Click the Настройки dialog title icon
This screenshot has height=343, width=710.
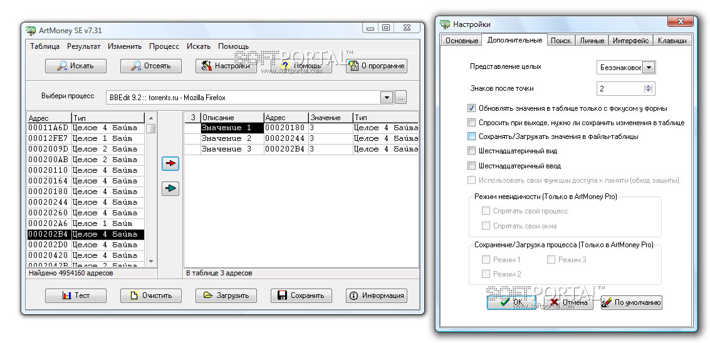[x=445, y=24]
